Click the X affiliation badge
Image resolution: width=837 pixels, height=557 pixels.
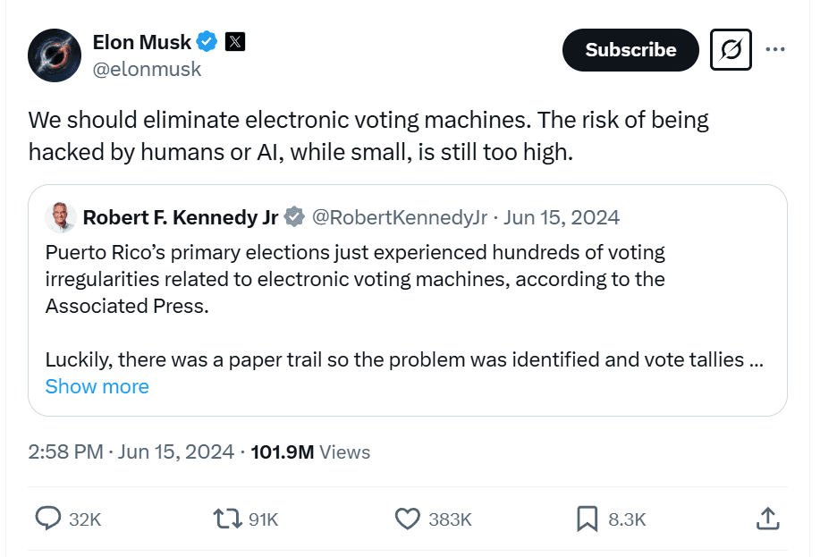click(x=234, y=41)
